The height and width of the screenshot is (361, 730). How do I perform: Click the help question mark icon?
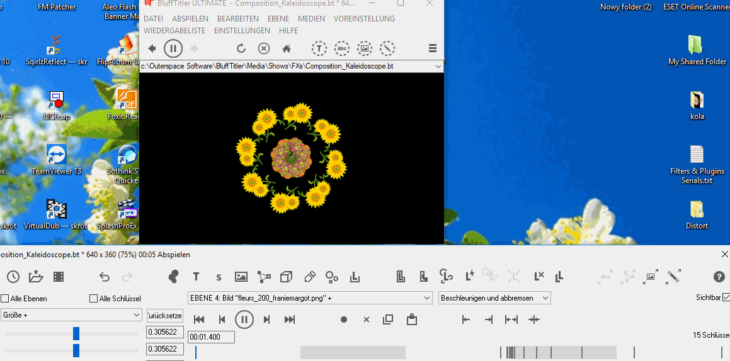click(x=719, y=277)
